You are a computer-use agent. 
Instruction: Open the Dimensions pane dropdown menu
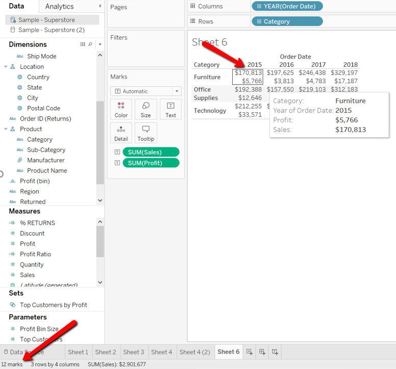click(100, 44)
